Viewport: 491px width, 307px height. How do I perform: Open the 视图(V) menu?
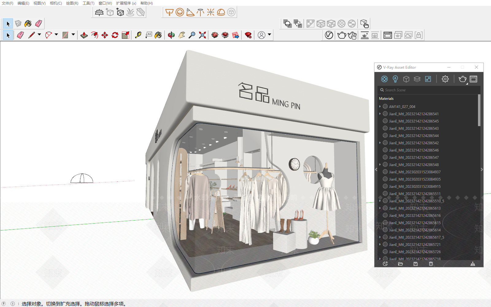[40, 3]
